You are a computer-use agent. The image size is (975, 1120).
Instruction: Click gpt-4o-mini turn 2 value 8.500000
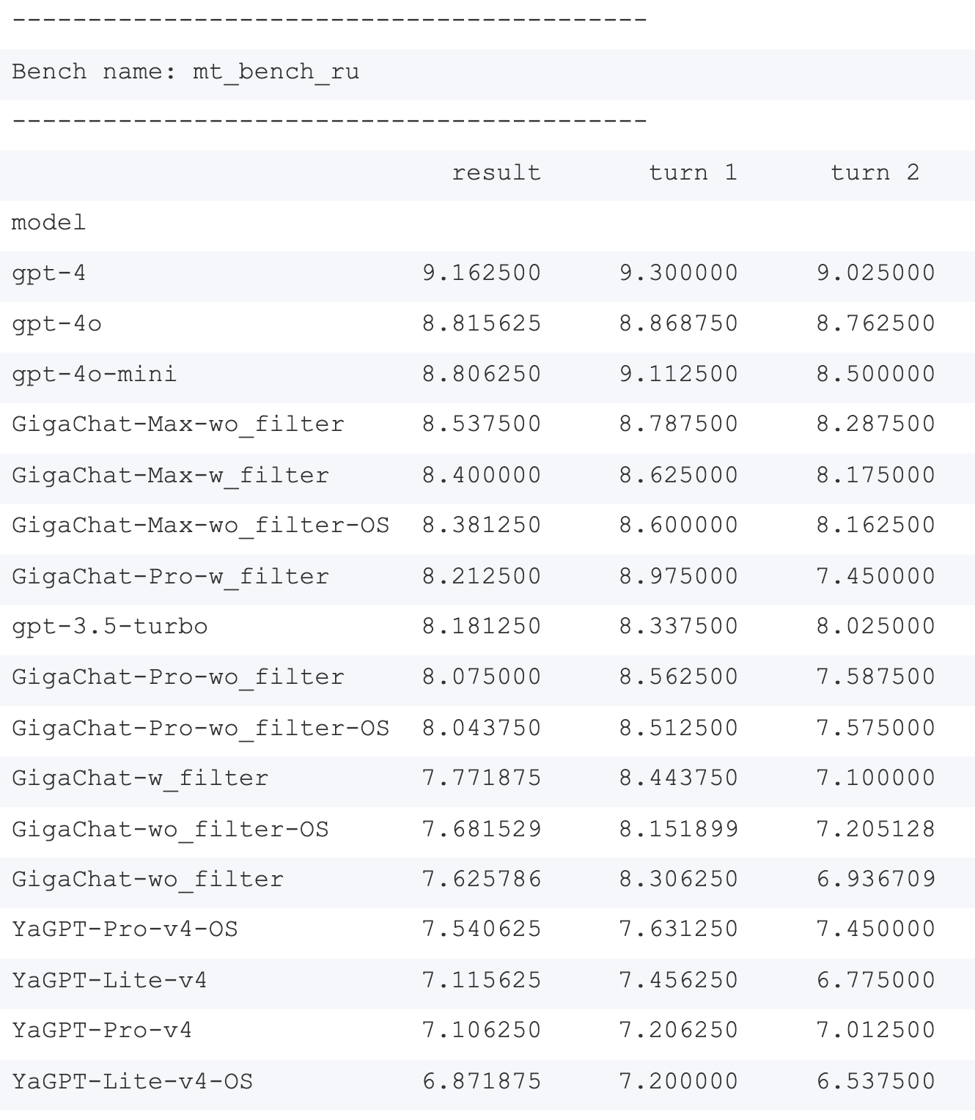876,375
